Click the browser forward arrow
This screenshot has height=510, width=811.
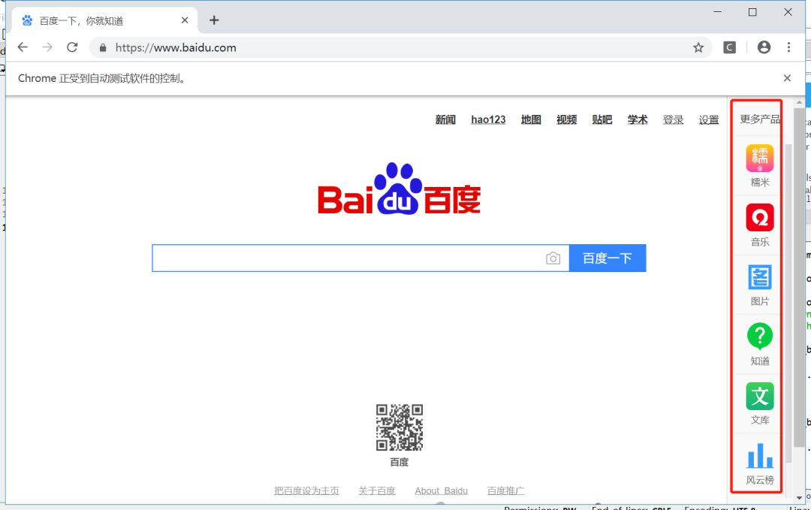[x=47, y=47]
